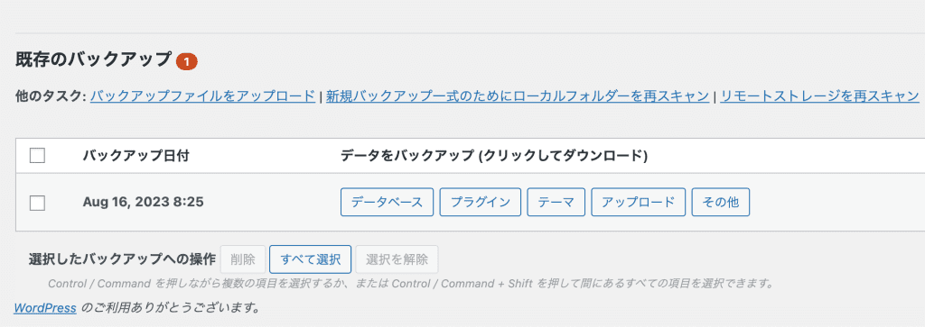Screen dimensions: 925x327
Task: Click リモートストレージを再スキャン link
Action: point(820,95)
